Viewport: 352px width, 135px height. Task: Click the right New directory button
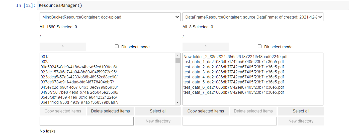click(x=301, y=121)
